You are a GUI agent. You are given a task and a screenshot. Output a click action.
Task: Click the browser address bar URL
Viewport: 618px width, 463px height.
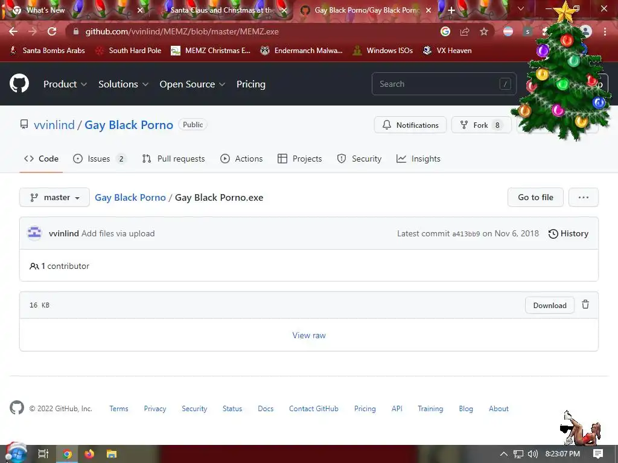pos(182,31)
